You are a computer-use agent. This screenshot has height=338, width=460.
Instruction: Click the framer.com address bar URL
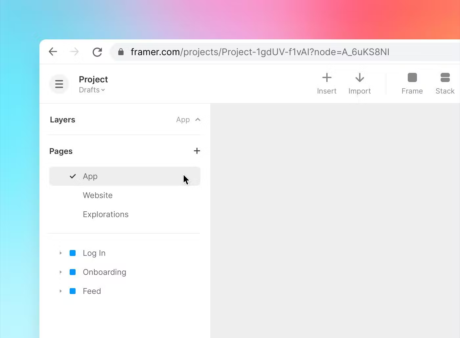260,52
